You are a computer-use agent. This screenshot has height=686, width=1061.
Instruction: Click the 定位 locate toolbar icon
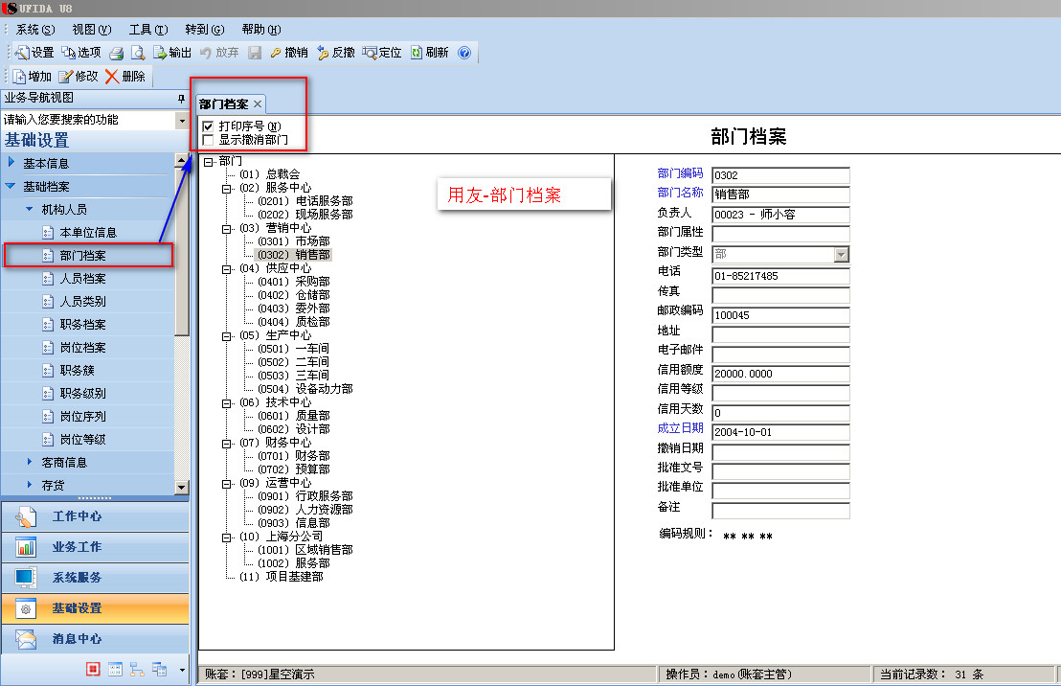371,53
